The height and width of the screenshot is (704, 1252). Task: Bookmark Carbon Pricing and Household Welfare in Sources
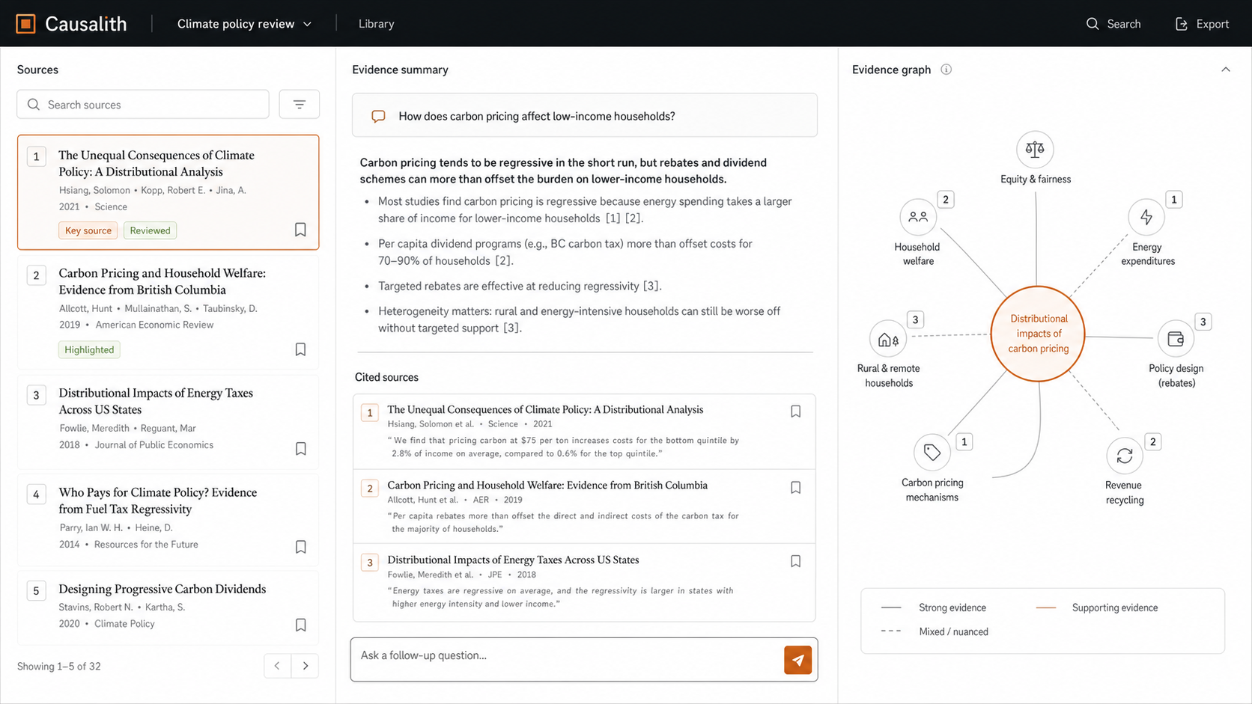click(x=300, y=349)
